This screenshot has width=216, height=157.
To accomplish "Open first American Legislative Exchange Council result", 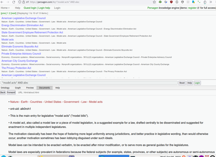I will [24, 18].
